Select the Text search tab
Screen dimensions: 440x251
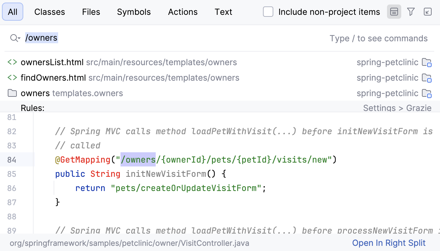tap(223, 12)
